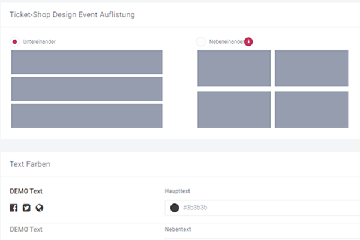Click the red info badge beside Nebeneinander

pos(248,41)
